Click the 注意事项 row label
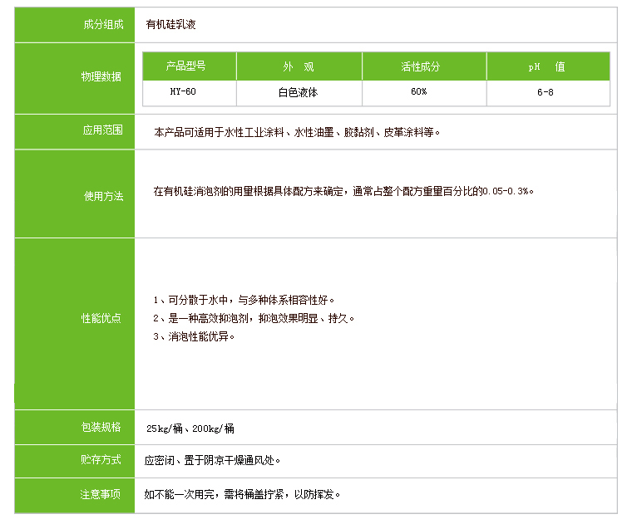The width and height of the screenshot is (632, 529). click(x=101, y=494)
